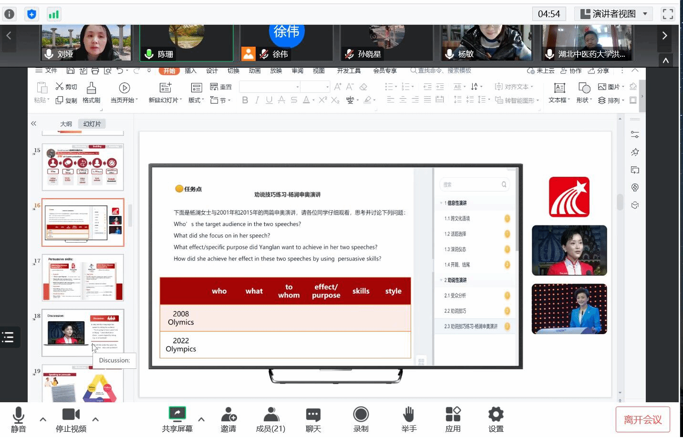Image resolution: width=683 pixels, height=438 pixels.
Task: Select slide 17 thumbnail Persuasive skills
Action: tap(83, 277)
